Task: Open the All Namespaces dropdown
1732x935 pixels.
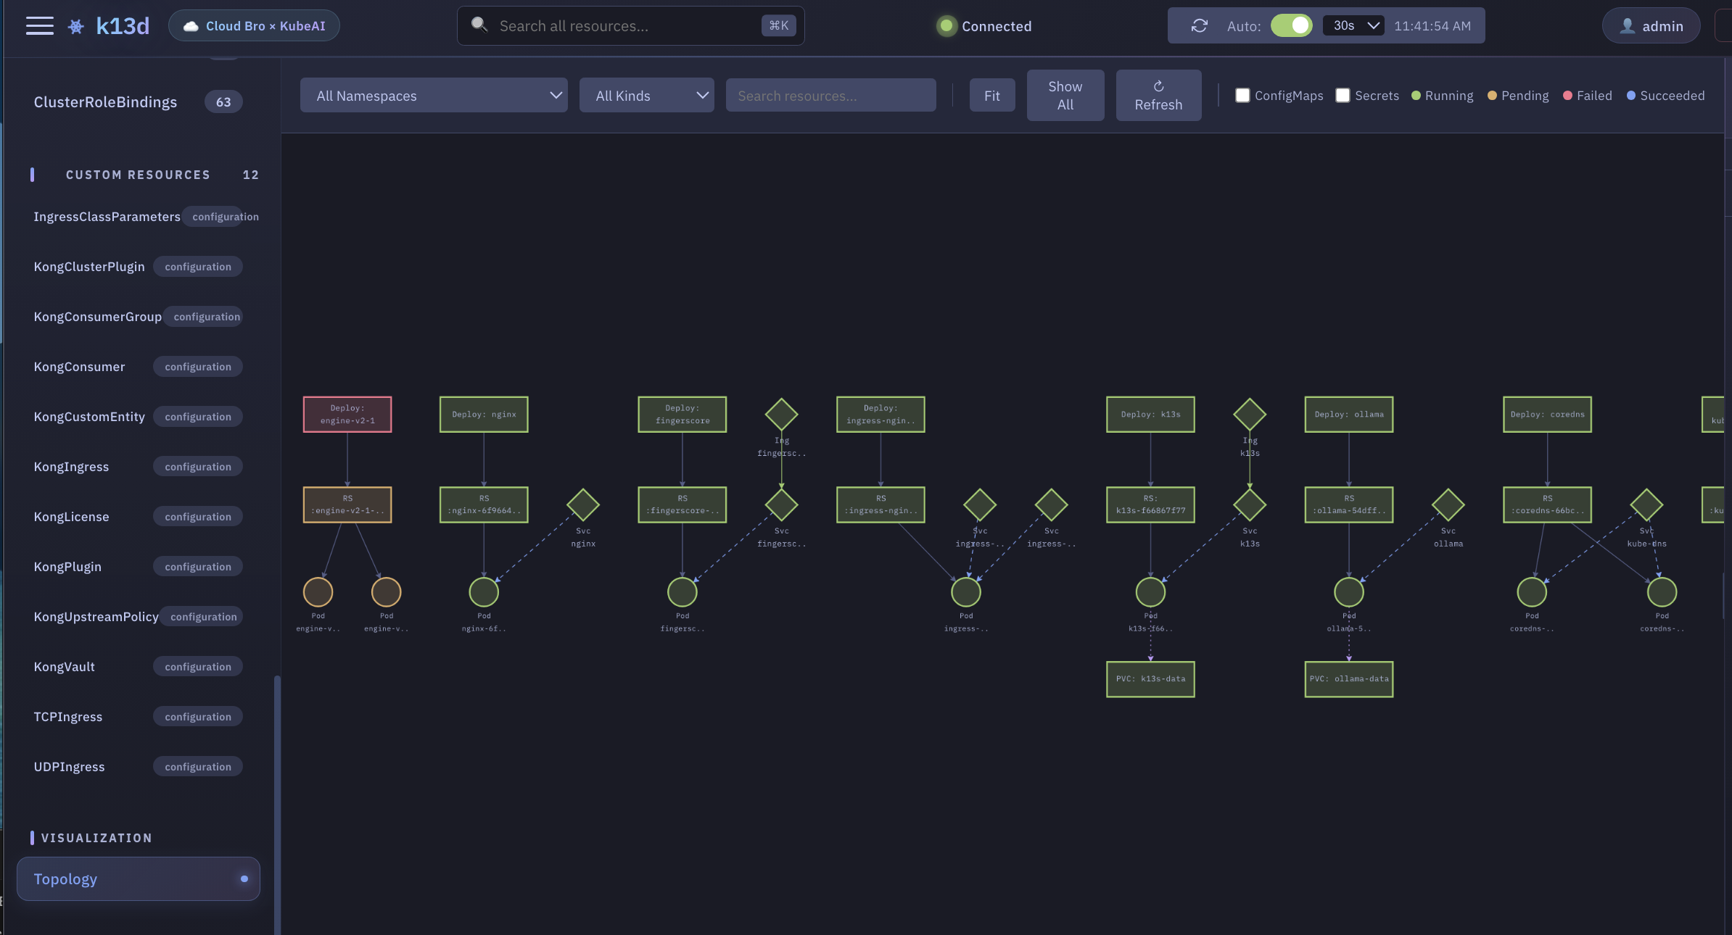Action: (x=433, y=95)
